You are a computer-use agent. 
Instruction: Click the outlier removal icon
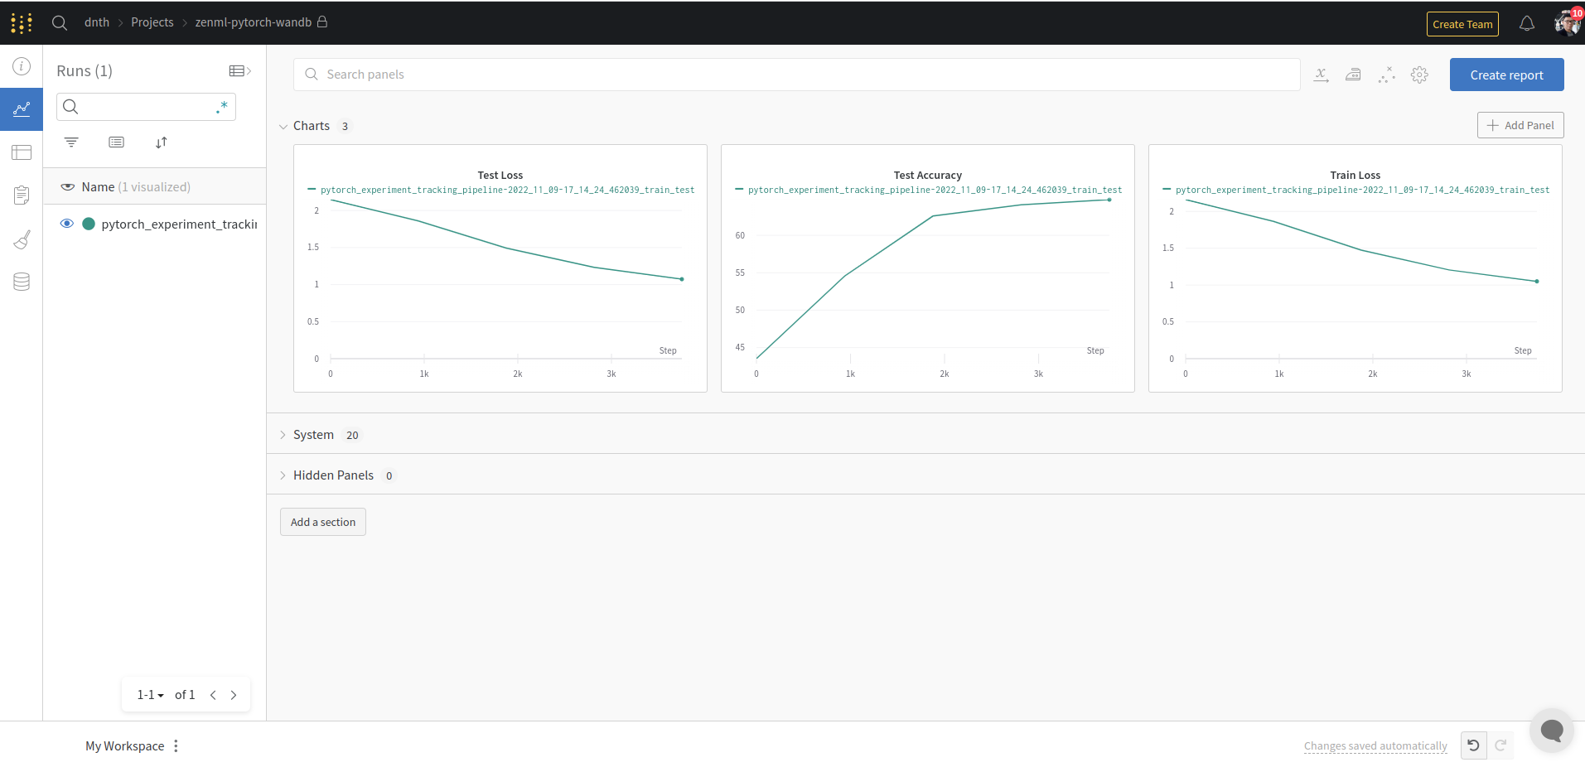point(1387,75)
